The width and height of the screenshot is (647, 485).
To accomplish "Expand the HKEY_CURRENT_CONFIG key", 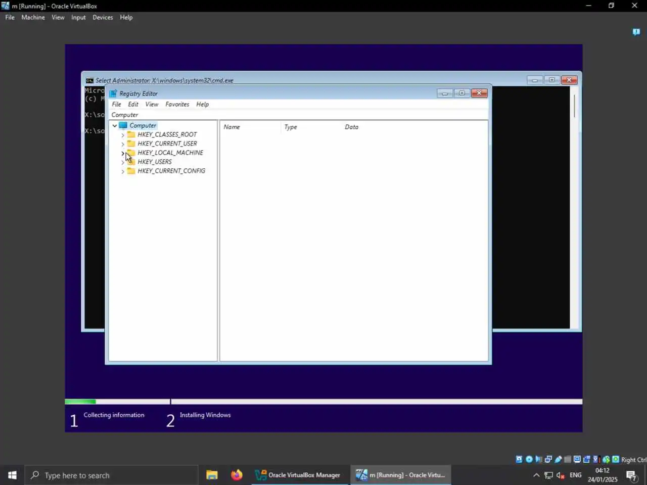I will pos(123,171).
